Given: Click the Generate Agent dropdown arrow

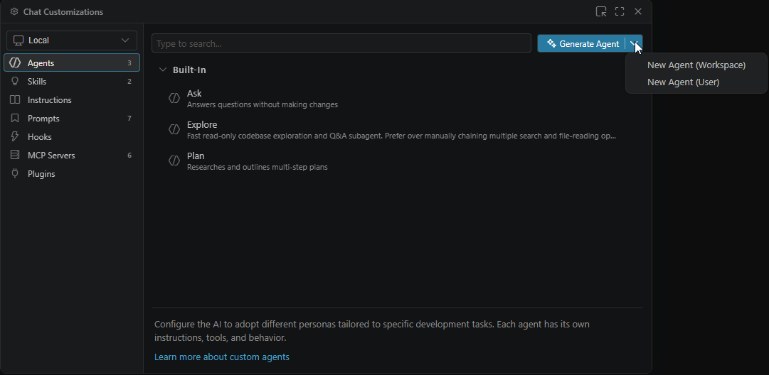Looking at the screenshot, I should click(633, 44).
